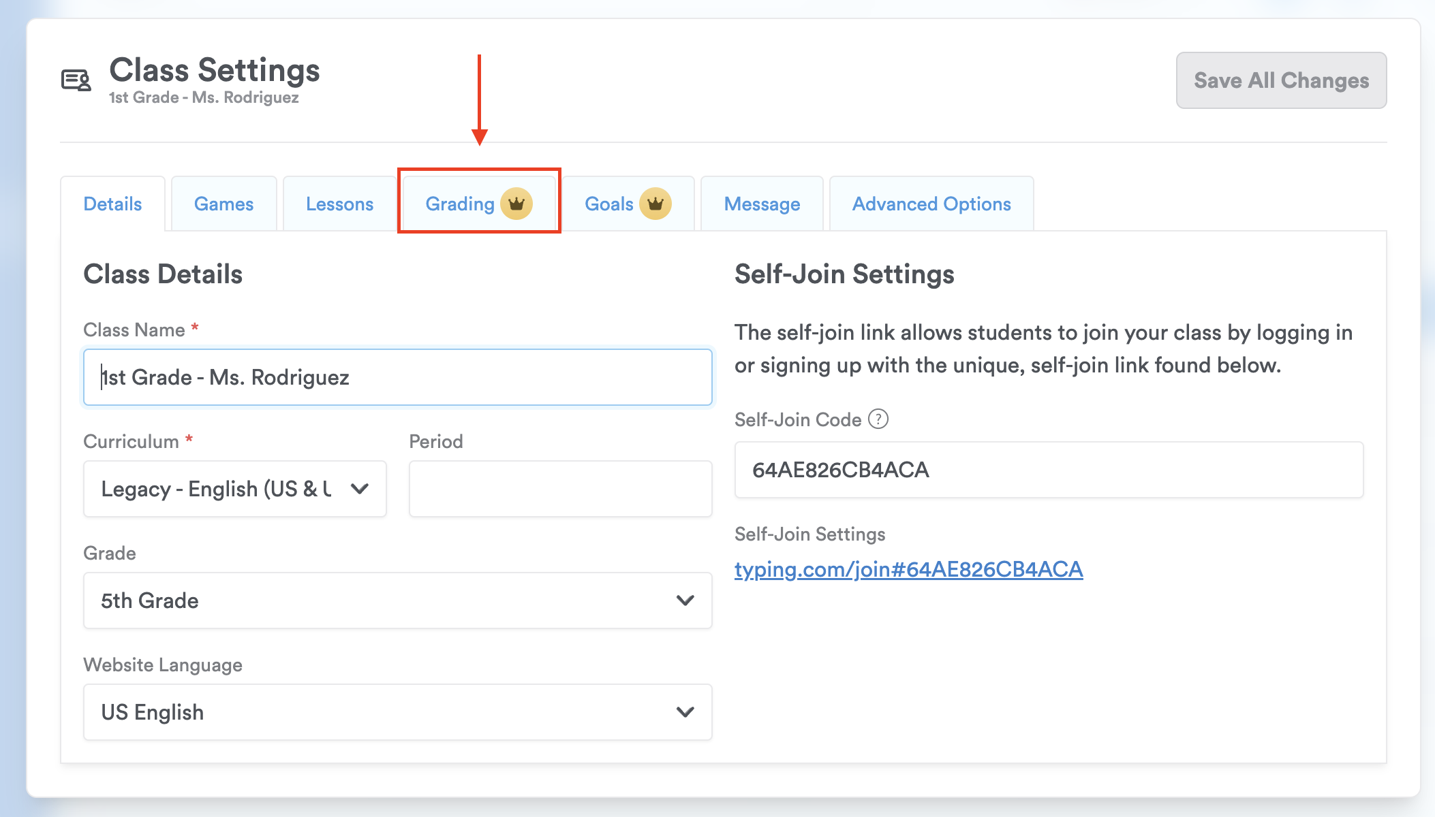The image size is (1435, 817).
Task: Go to the Advanced Options tab
Action: coord(931,204)
